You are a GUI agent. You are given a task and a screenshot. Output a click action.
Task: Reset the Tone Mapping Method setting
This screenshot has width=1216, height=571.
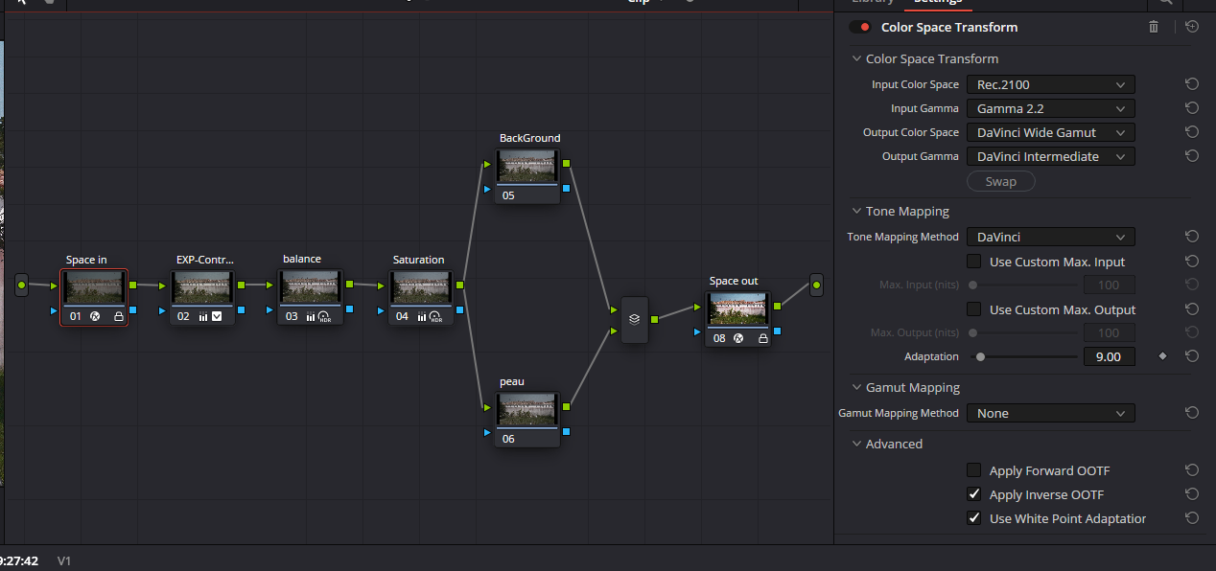(1191, 237)
